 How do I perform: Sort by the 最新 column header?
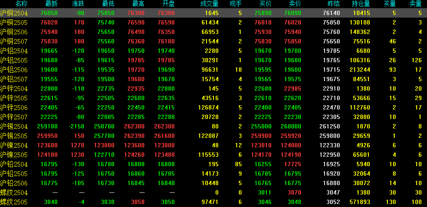(52, 3)
